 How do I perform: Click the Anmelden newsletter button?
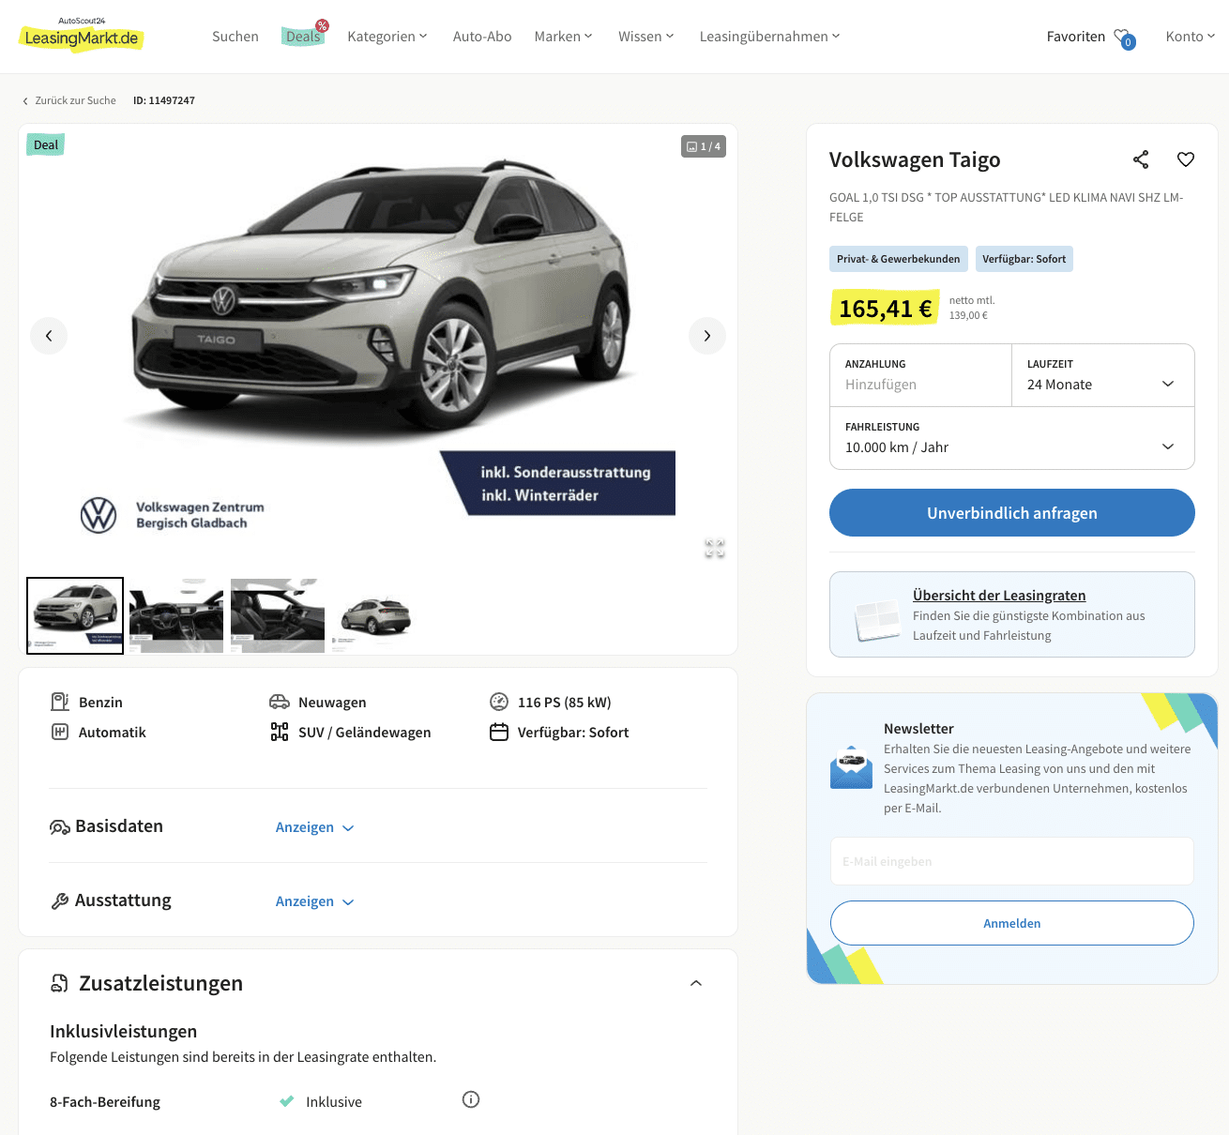point(1012,923)
